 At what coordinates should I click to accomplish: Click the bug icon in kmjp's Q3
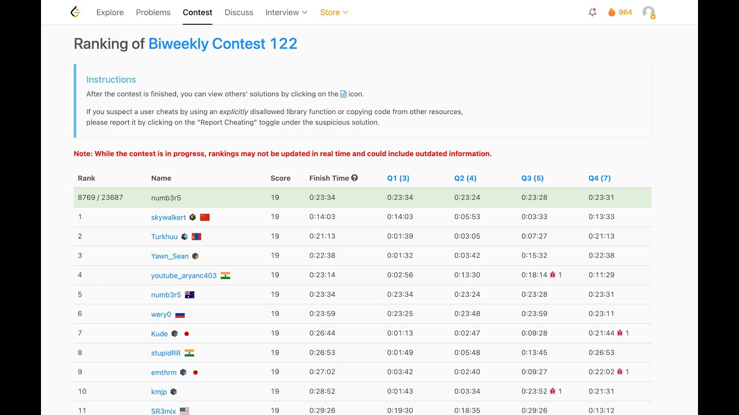click(x=553, y=391)
